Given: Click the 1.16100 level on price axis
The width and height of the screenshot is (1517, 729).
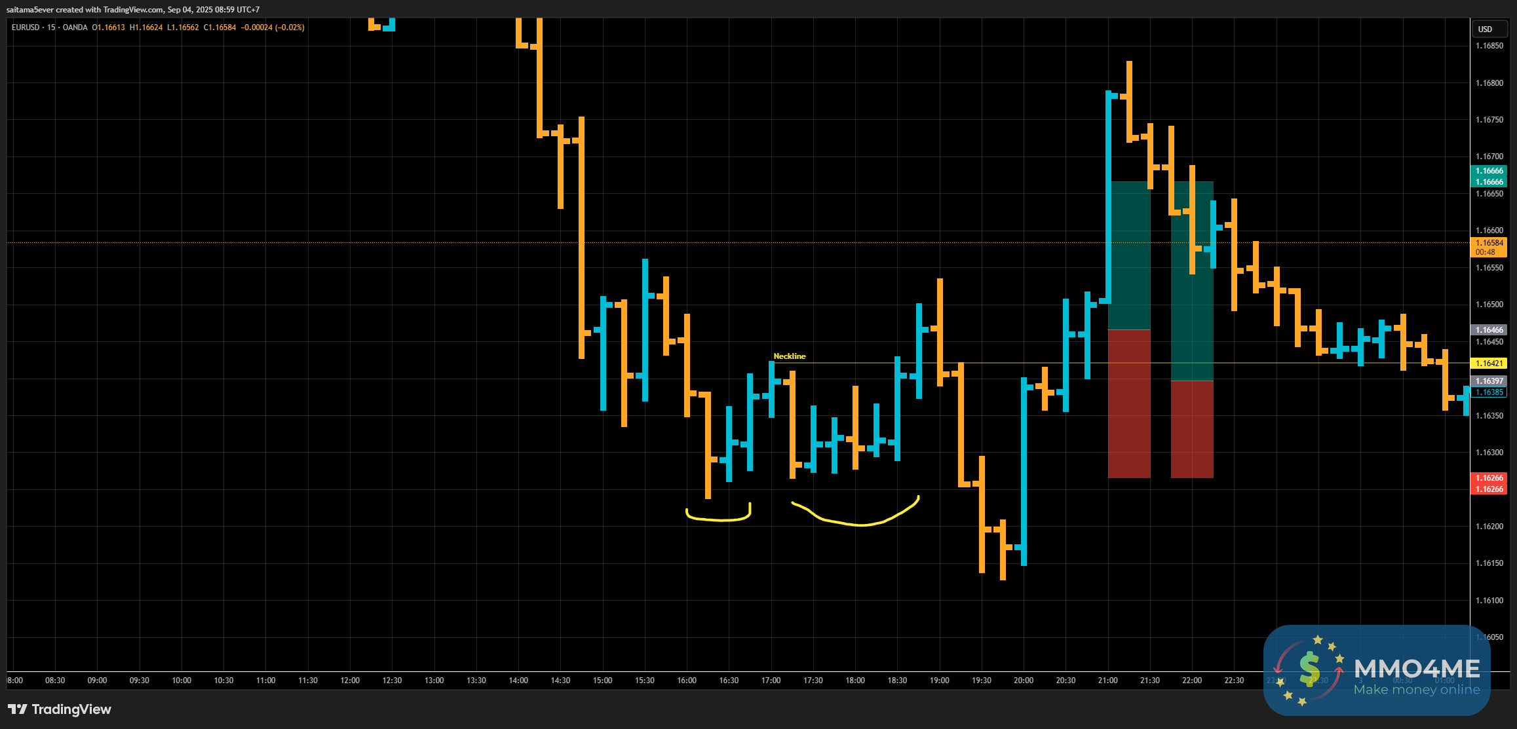Looking at the screenshot, I should pyautogui.click(x=1489, y=601).
